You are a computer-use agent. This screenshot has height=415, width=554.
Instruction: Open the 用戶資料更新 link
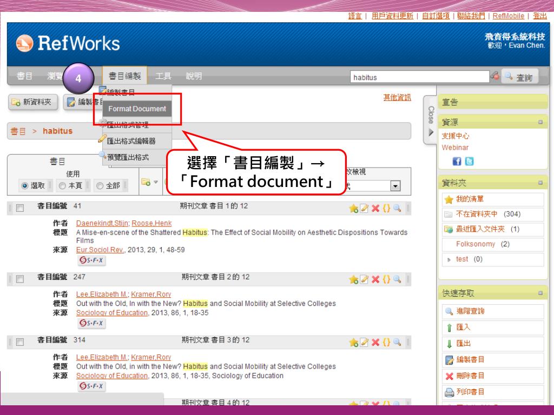(x=392, y=16)
